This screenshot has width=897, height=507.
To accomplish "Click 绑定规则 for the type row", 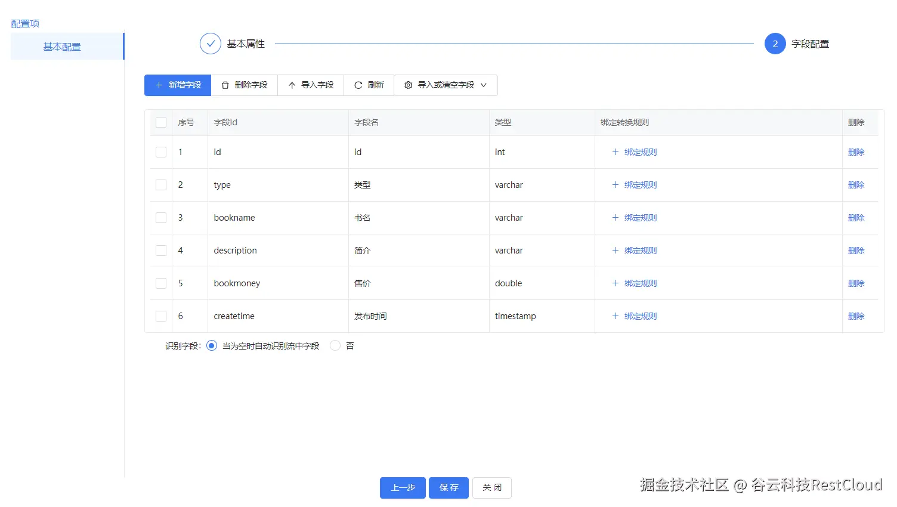I will click(x=635, y=185).
